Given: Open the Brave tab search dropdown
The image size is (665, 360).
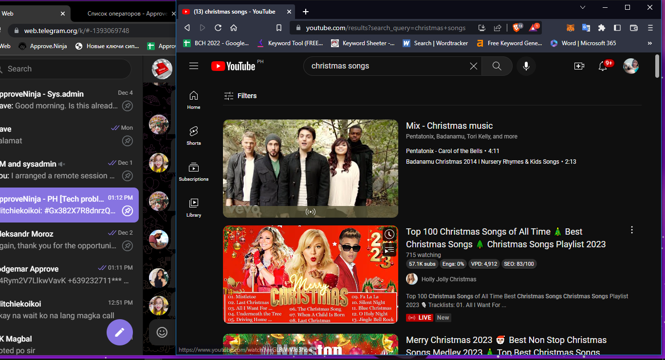Looking at the screenshot, I should [x=583, y=7].
